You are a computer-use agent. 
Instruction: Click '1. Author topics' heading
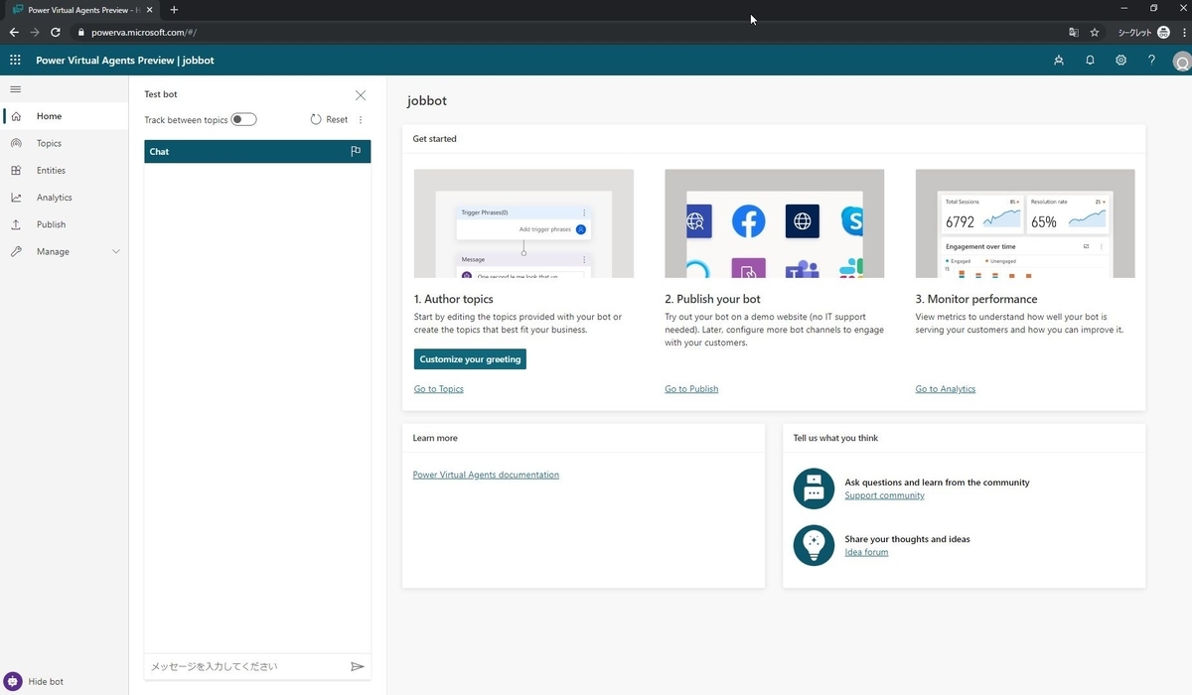[454, 299]
